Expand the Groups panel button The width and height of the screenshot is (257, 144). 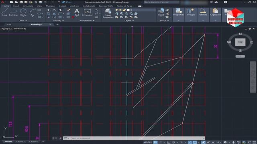[x=191, y=15]
